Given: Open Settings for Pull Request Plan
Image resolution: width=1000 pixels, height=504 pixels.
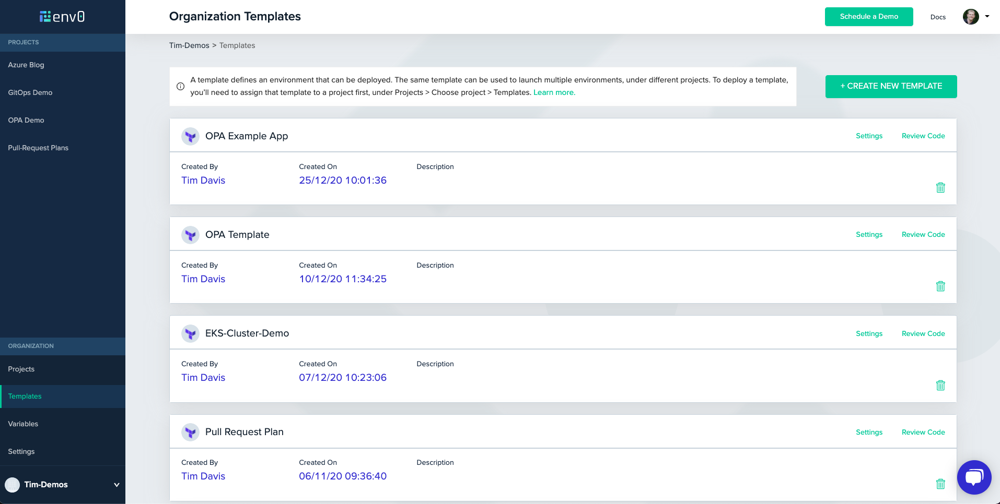Looking at the screenshot, I should click(869, 433).
